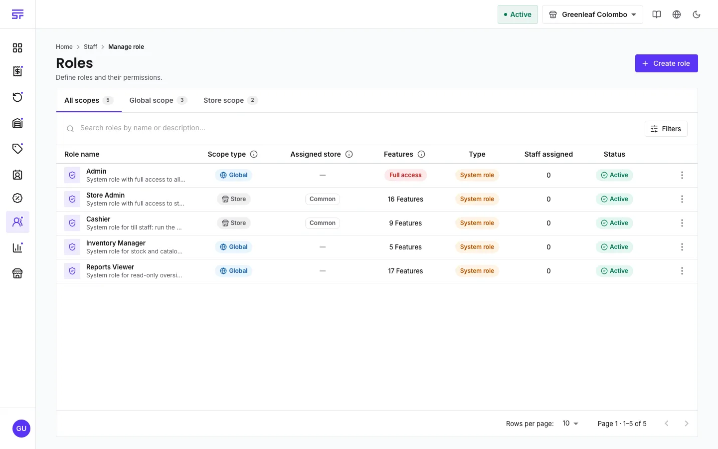This screenshot has height=449, width=718.
Task: Open the language globe icon in header
Action: [677, 14]
